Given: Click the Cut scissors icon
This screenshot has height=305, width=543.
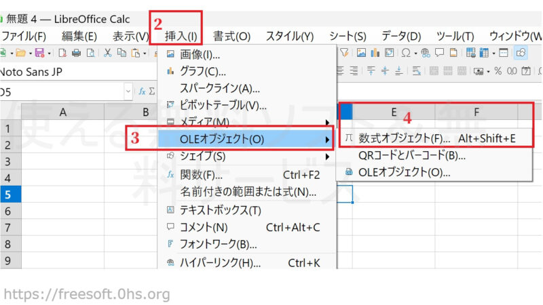Looking at the screenshot, I should [x=108, y=53].
